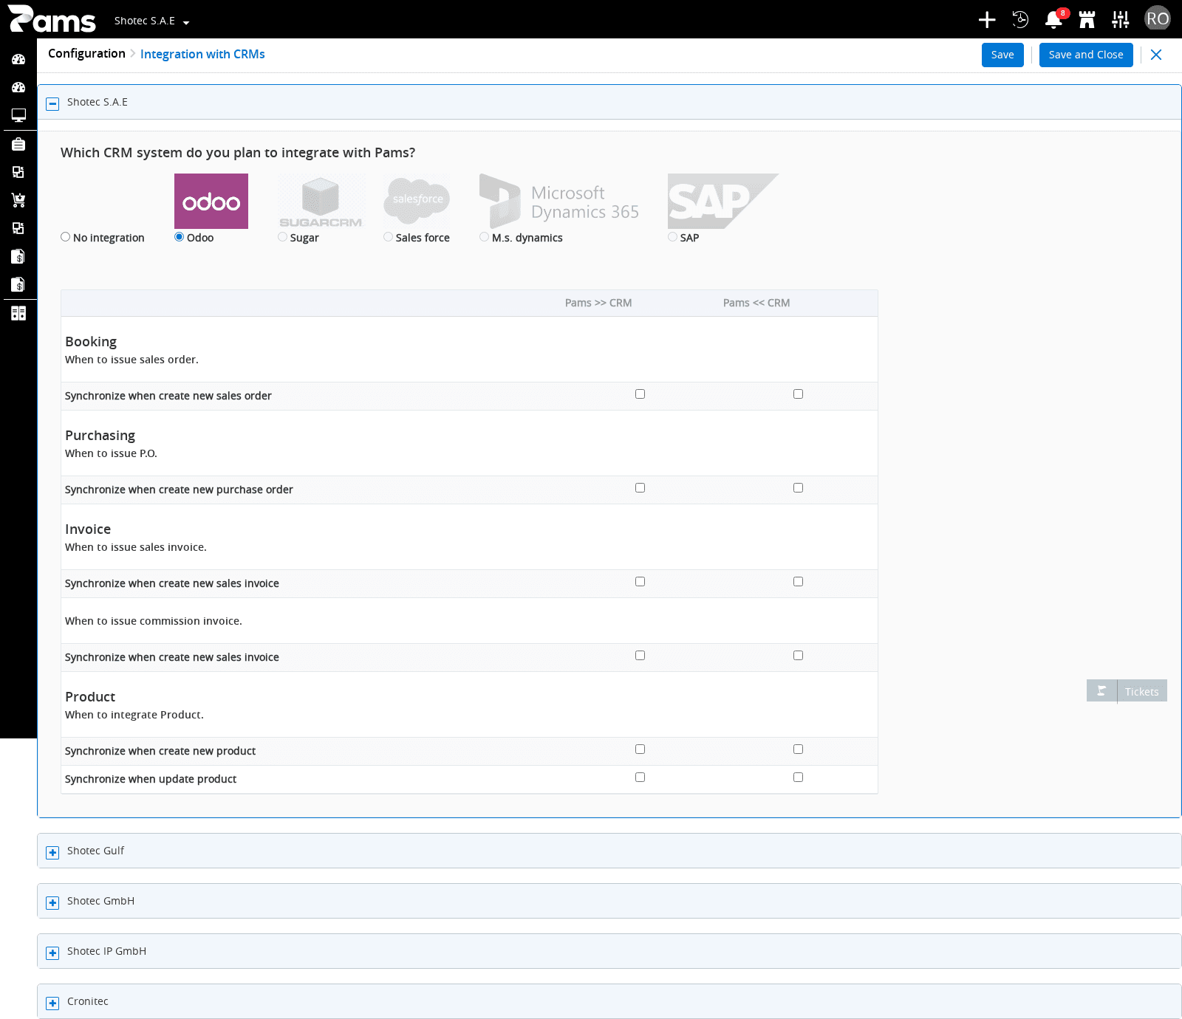The width and height of the screenshot is (1182, 1019).
Task: Click 'Synchronize when update product' label
Action: [151, 779]
